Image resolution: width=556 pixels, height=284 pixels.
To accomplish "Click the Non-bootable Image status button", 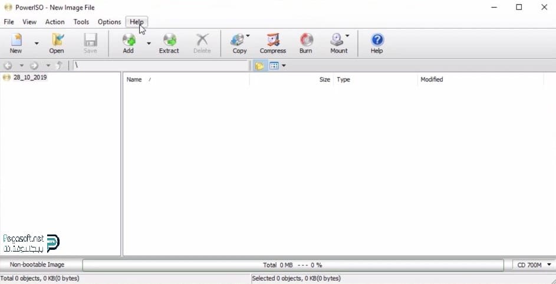I will click(x=37, y=265).
